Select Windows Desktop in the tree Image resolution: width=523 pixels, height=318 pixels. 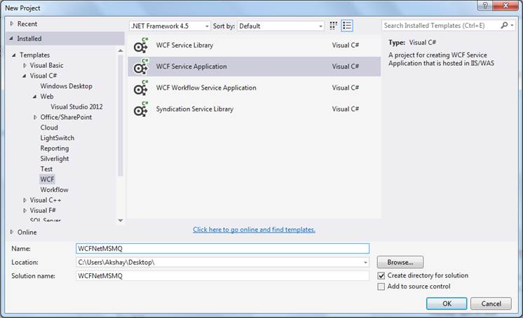coord(66,86)
